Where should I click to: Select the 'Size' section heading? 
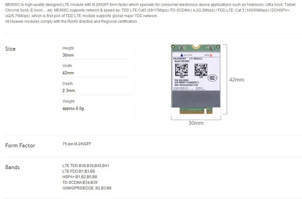point(10,49)
